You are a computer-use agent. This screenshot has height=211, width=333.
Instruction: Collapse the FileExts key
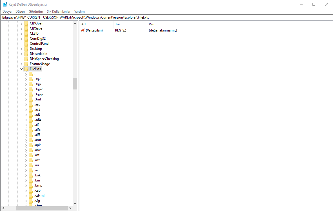[21, 69]
